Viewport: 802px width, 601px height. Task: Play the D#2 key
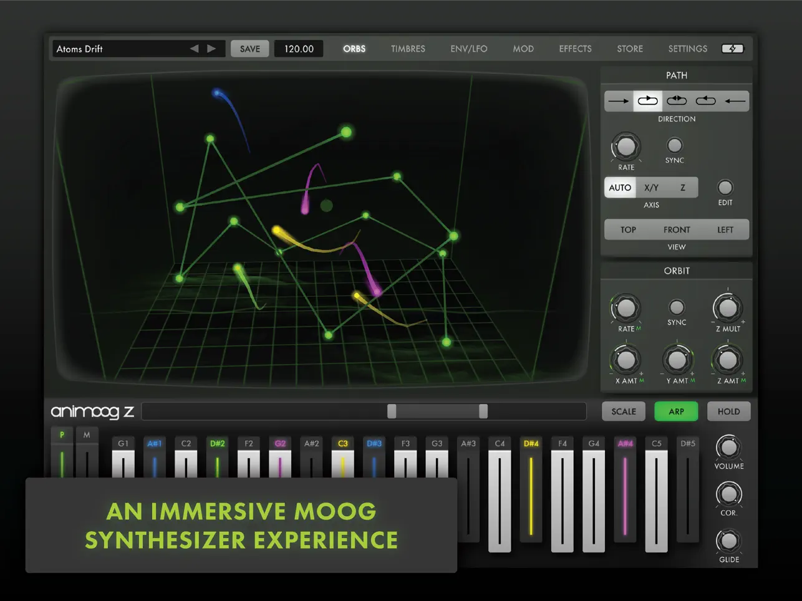pyautogui.click(x=217, y=458)
